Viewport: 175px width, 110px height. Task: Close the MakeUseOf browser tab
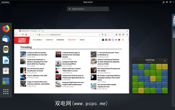39,31
